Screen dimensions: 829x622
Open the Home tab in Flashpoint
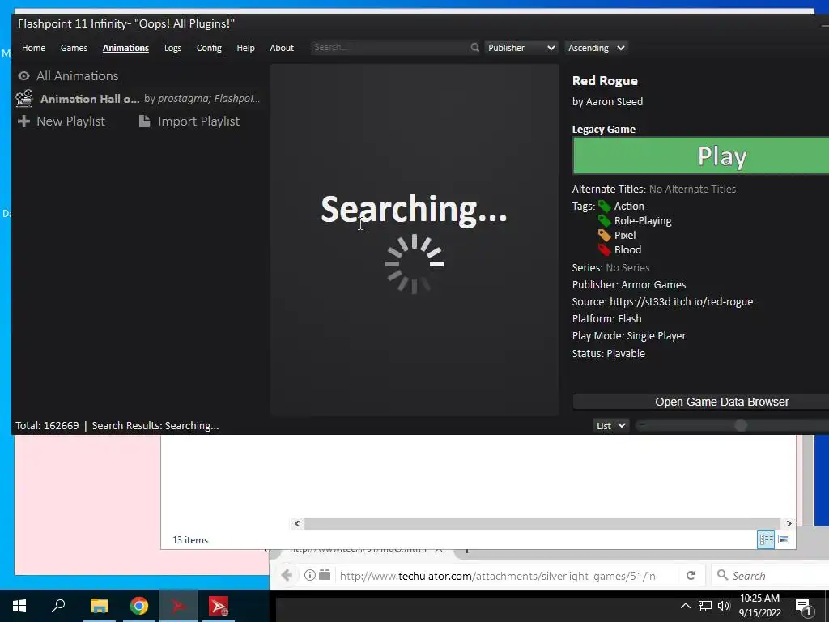33,48
